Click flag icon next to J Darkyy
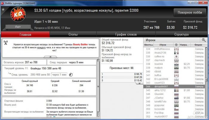 tap(176, 98)
